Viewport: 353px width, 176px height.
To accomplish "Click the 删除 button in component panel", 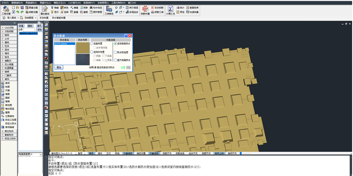I will point(30,26).
